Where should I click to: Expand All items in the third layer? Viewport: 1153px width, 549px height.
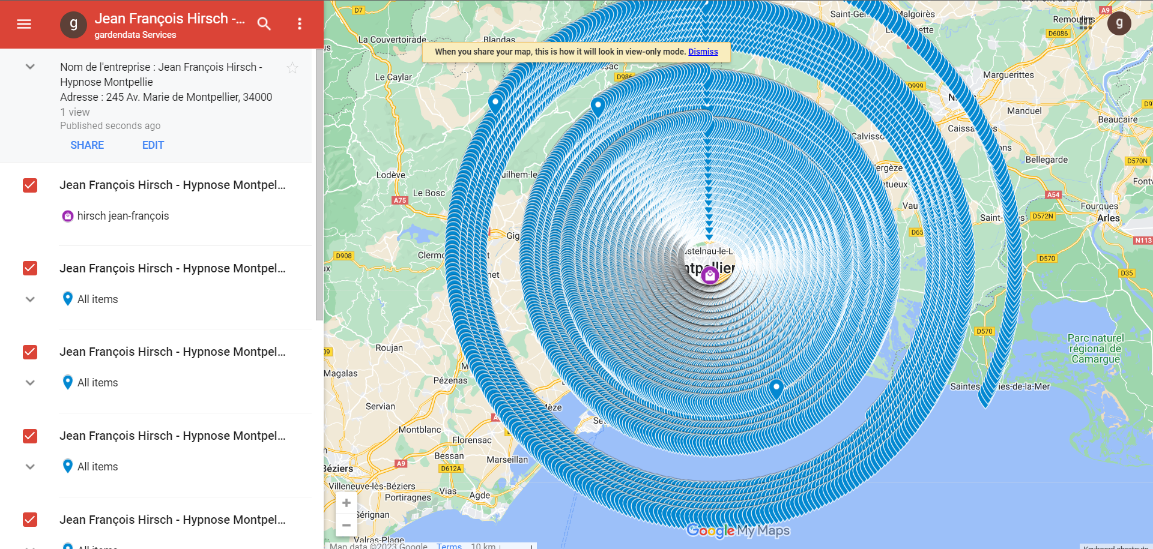click(30, 383)
